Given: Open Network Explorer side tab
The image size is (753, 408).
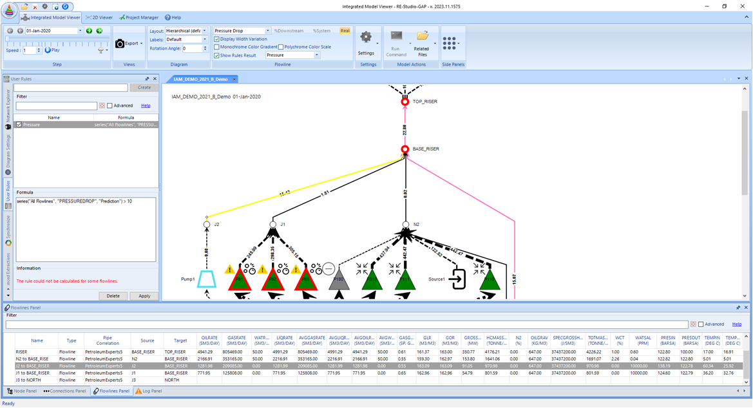Looking at the screenshot, I should coord(8,109).
